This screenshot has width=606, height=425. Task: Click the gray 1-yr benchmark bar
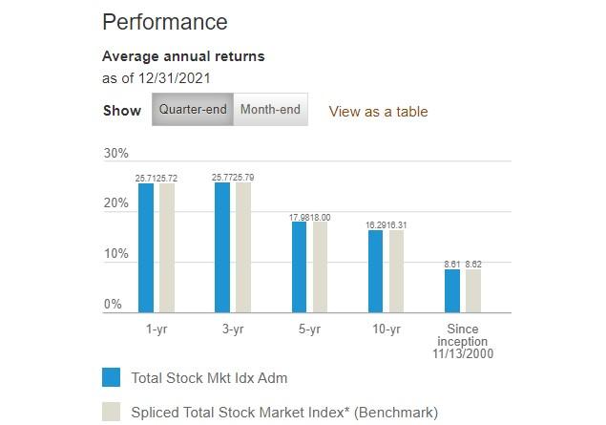point(167,248)
